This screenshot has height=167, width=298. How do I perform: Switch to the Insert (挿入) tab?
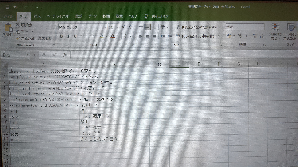click(37, 16)
